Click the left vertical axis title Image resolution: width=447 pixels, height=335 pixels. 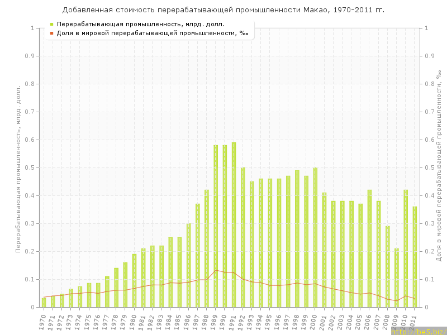(18, 169)
